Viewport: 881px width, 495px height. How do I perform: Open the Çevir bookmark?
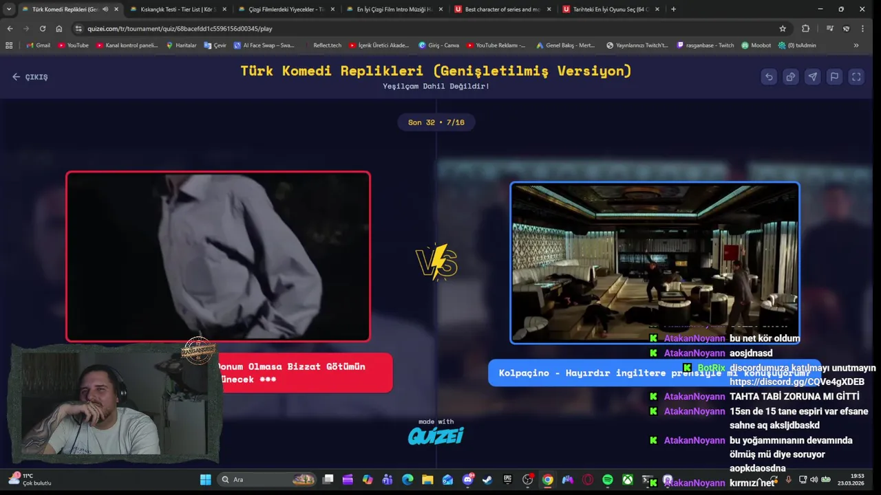(x=215, y=45)
